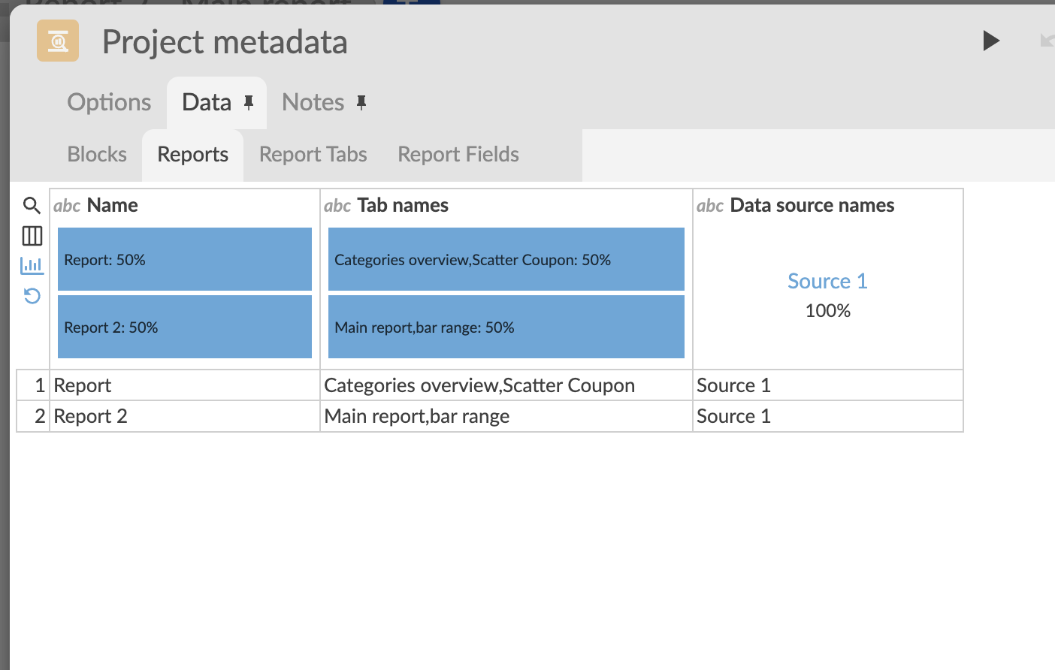
Task: Select the 'Main report,bar range: 50%' bar
Action: click(506, 327)
